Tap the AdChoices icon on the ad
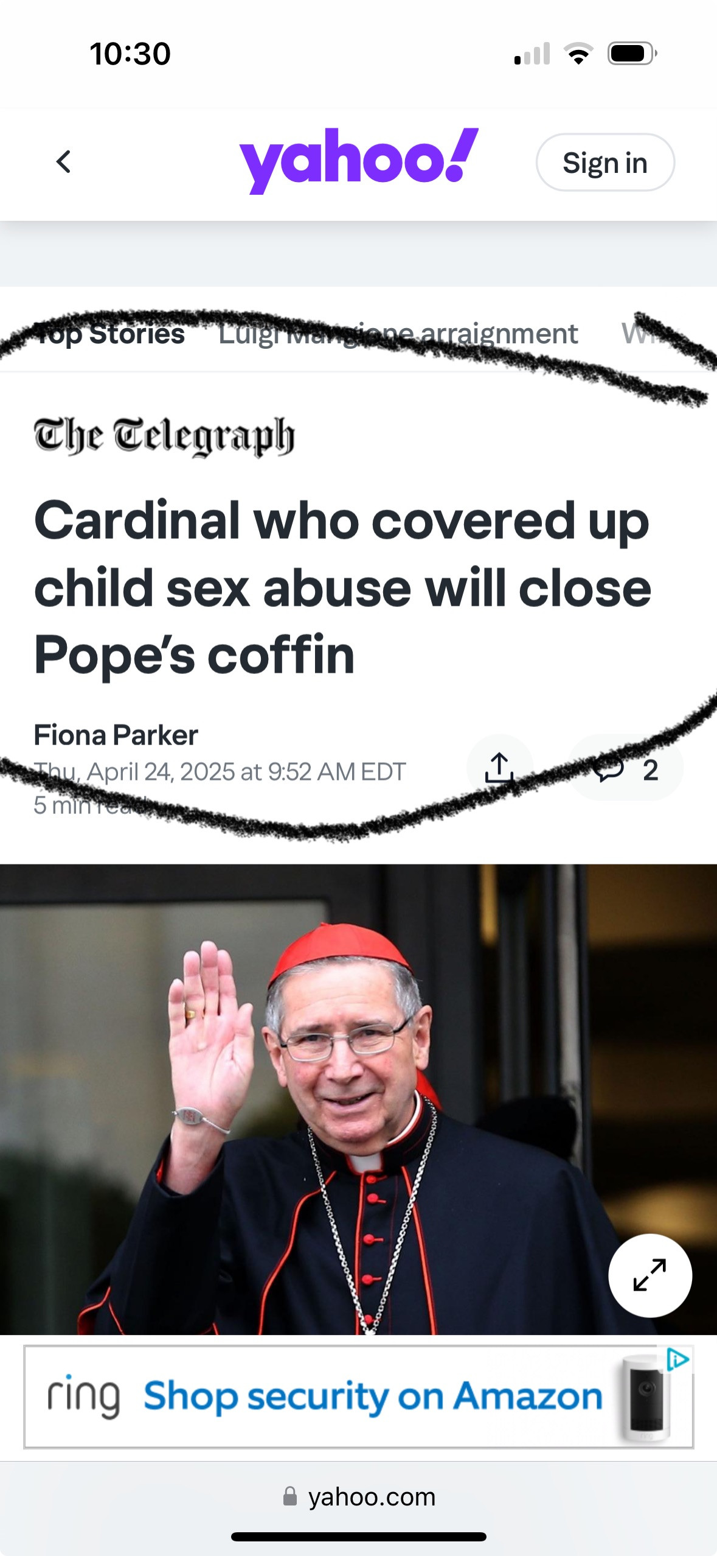Screen dimensions: 717x1556 pyautogui.click(x=677, y=1359)
